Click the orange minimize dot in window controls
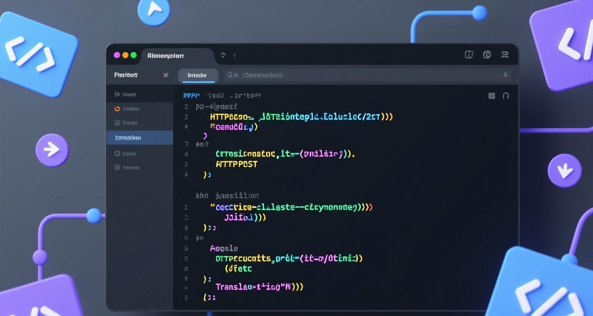This screenshot has width=593, height=316. [x=125, y=55]
